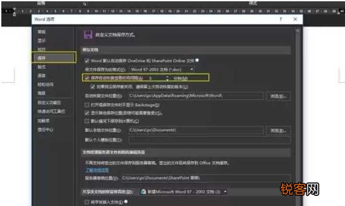Close the Word Options dialog
This screenshot has width=345, height=206.
pos(295,19)
